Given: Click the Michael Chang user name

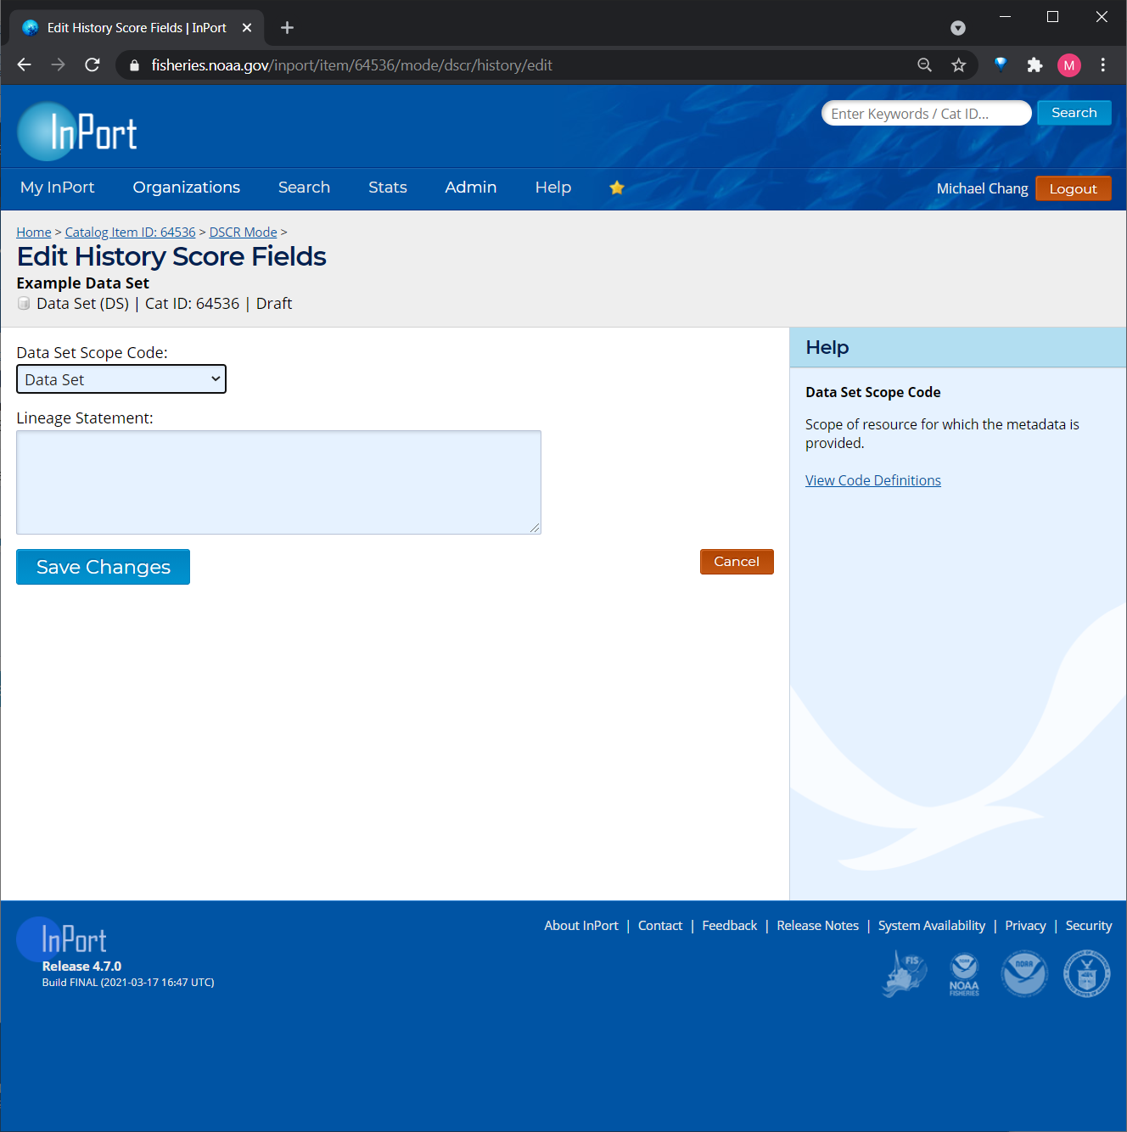Looking at the screenshot, I should click(982, 188).
